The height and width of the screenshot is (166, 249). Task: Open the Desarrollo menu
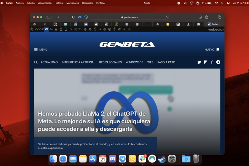coord(87,3)
